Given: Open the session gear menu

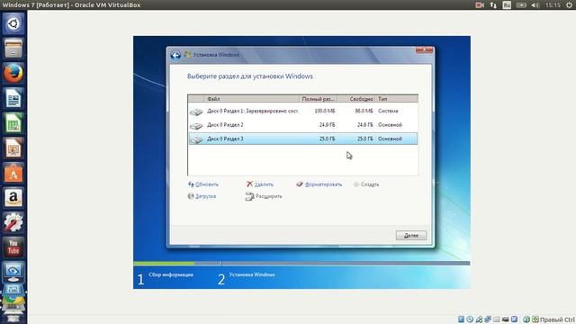Looking at the screenshot, I should (569, 5).
